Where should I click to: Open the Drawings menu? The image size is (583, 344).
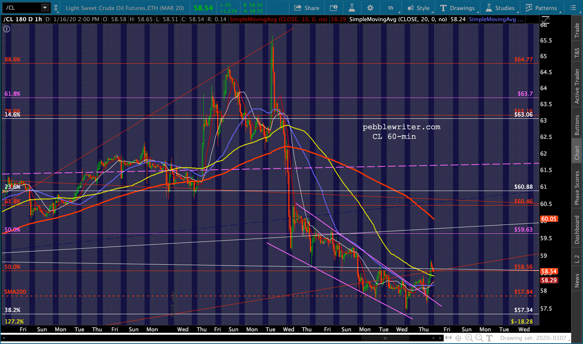pos(457,8)
